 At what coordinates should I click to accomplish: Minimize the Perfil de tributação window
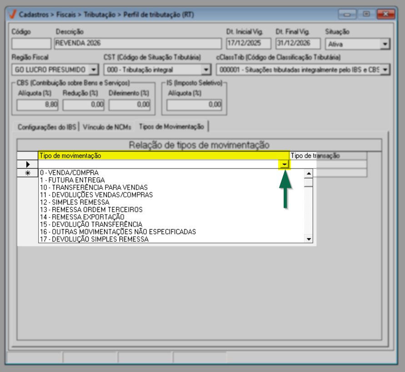click(x=347, y=15)
